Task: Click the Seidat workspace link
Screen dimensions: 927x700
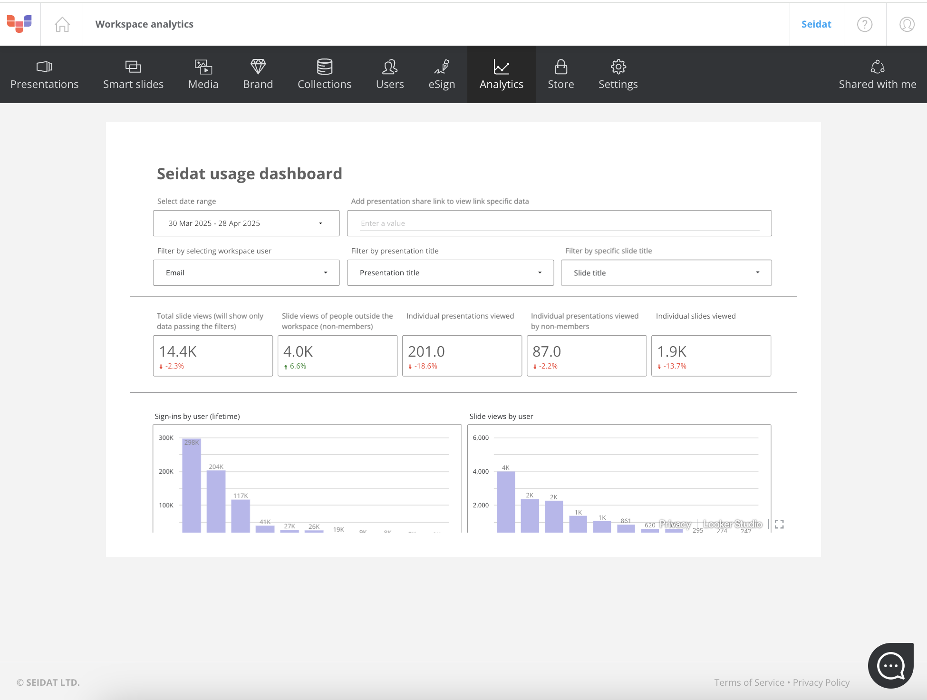Action: 816,24
